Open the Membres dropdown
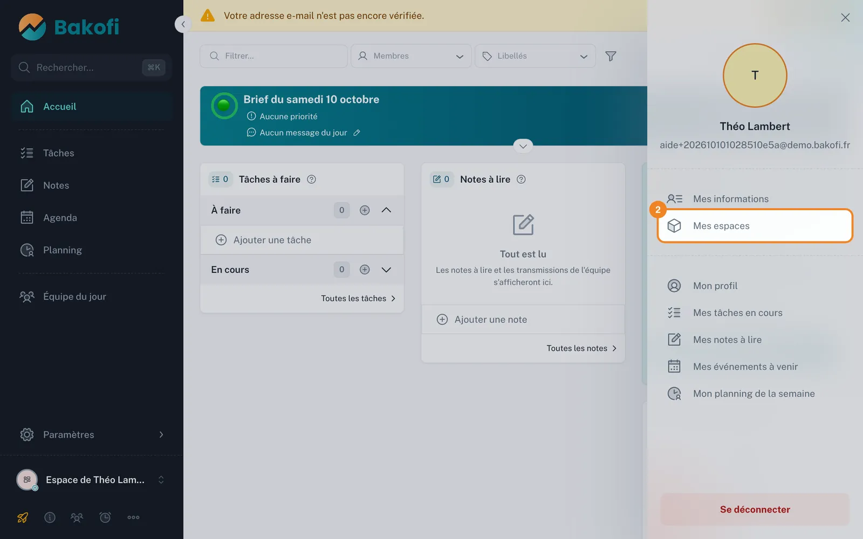 point(411,56)
